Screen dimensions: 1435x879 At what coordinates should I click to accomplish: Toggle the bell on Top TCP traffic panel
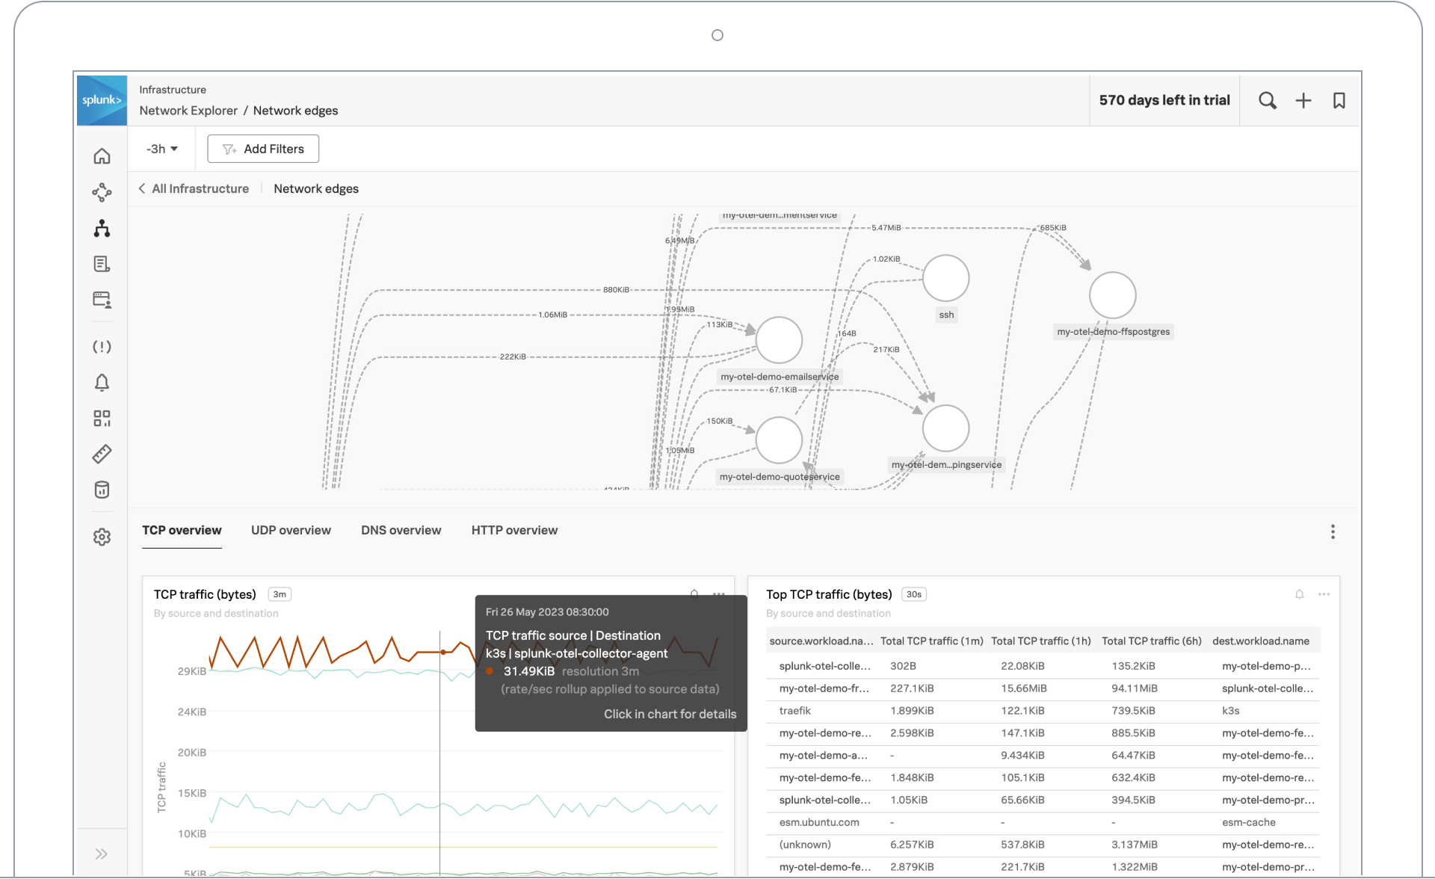click(x=1300, y=594)
